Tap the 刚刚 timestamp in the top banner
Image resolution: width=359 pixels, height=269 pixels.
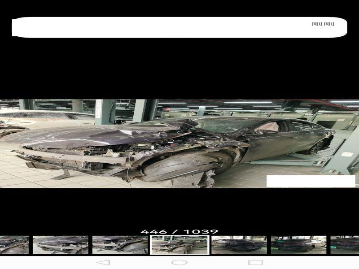(x=323, y=24)
